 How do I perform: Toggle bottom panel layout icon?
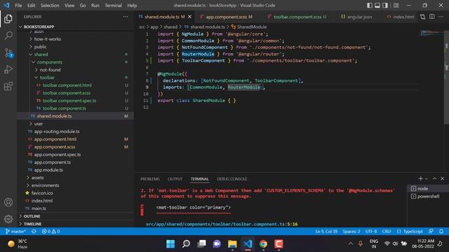[377, 6]
